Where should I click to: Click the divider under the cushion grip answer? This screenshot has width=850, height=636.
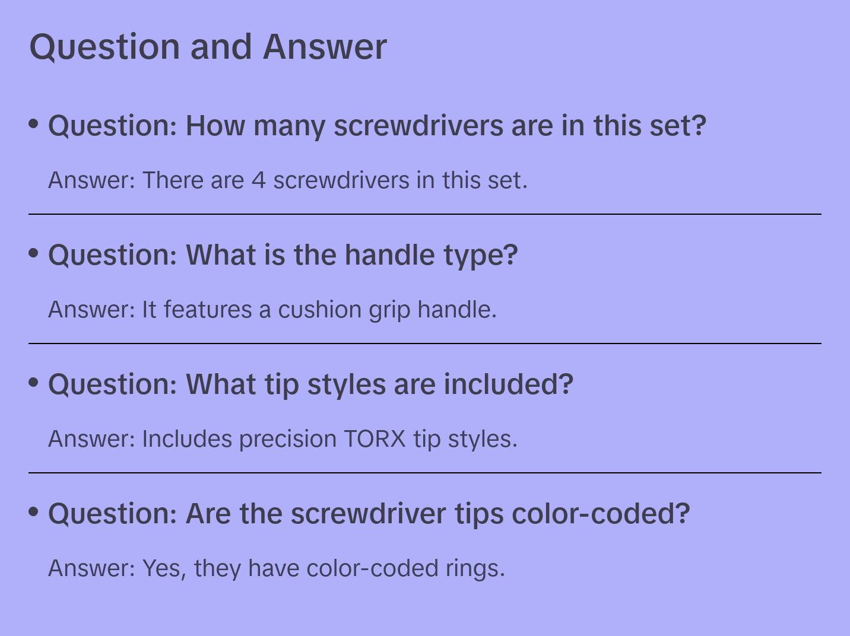click(425, 344)
